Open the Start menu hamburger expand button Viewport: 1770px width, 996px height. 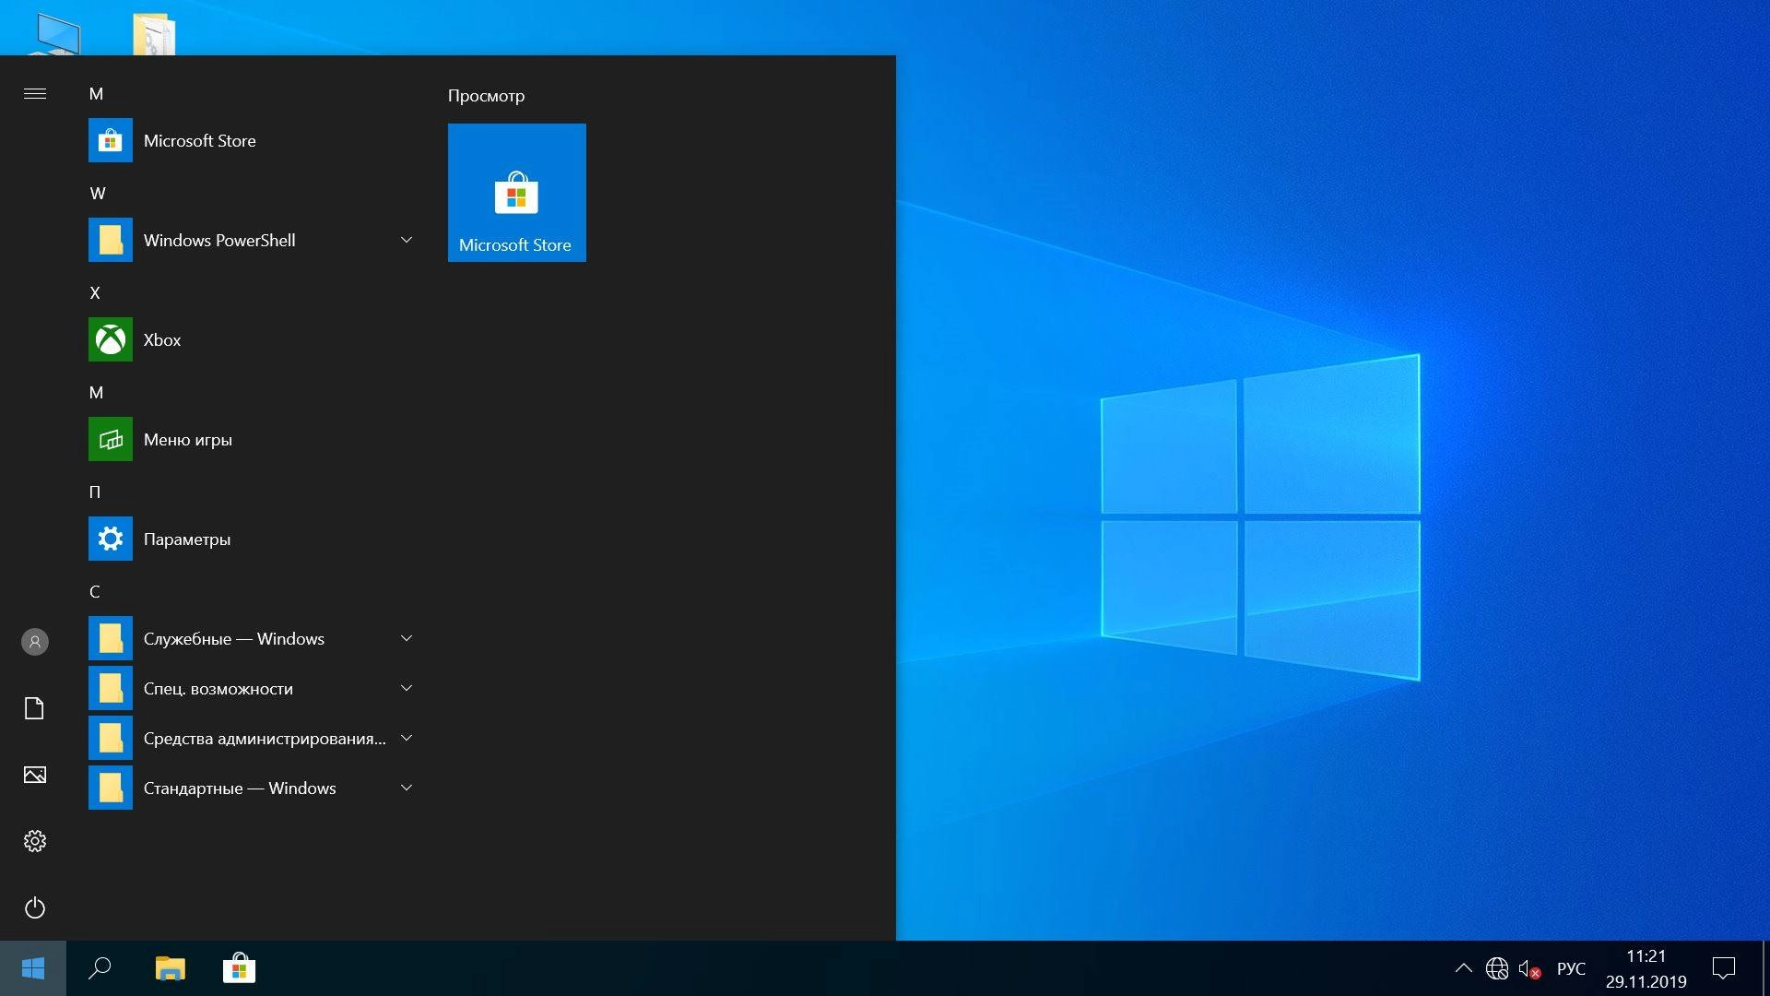tap(35, 93)
